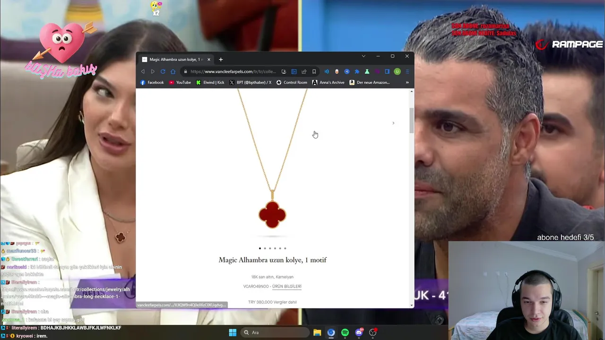Click scrollbar down arrow
The height and width of the screenshot is (340, 605).
click(x=412, y=306)
